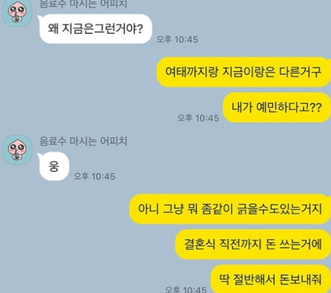
Task: Select the yellow '여태까지랑 지금이랑은 다른거구' bubble
Action: 244,72
